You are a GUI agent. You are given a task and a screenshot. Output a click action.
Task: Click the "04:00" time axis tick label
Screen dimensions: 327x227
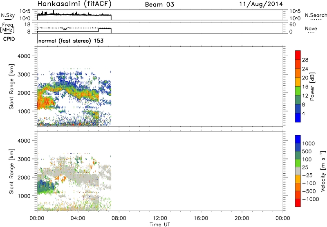tap(78, 218)
